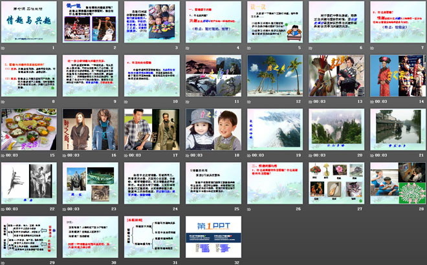Click the transition star icon under slide 21
This screenshot has height=265, width=427.
tap(372, 155)
